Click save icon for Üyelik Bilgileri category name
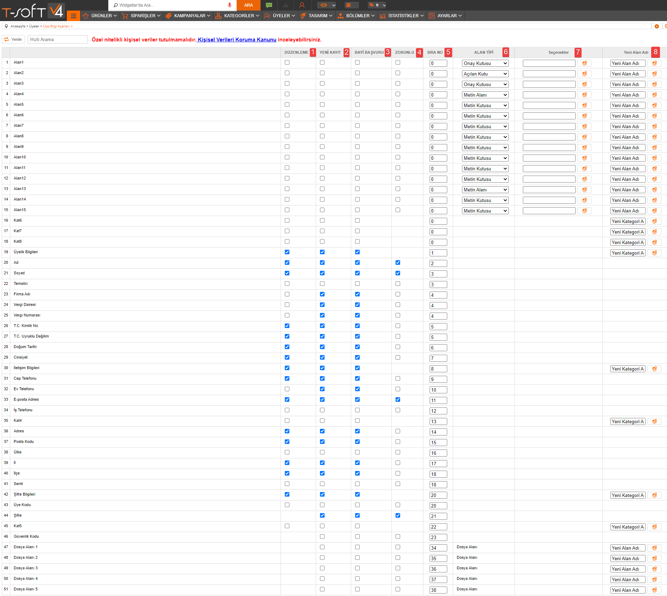The height and width of the screenshot is (596, 667). click(654, 253)
